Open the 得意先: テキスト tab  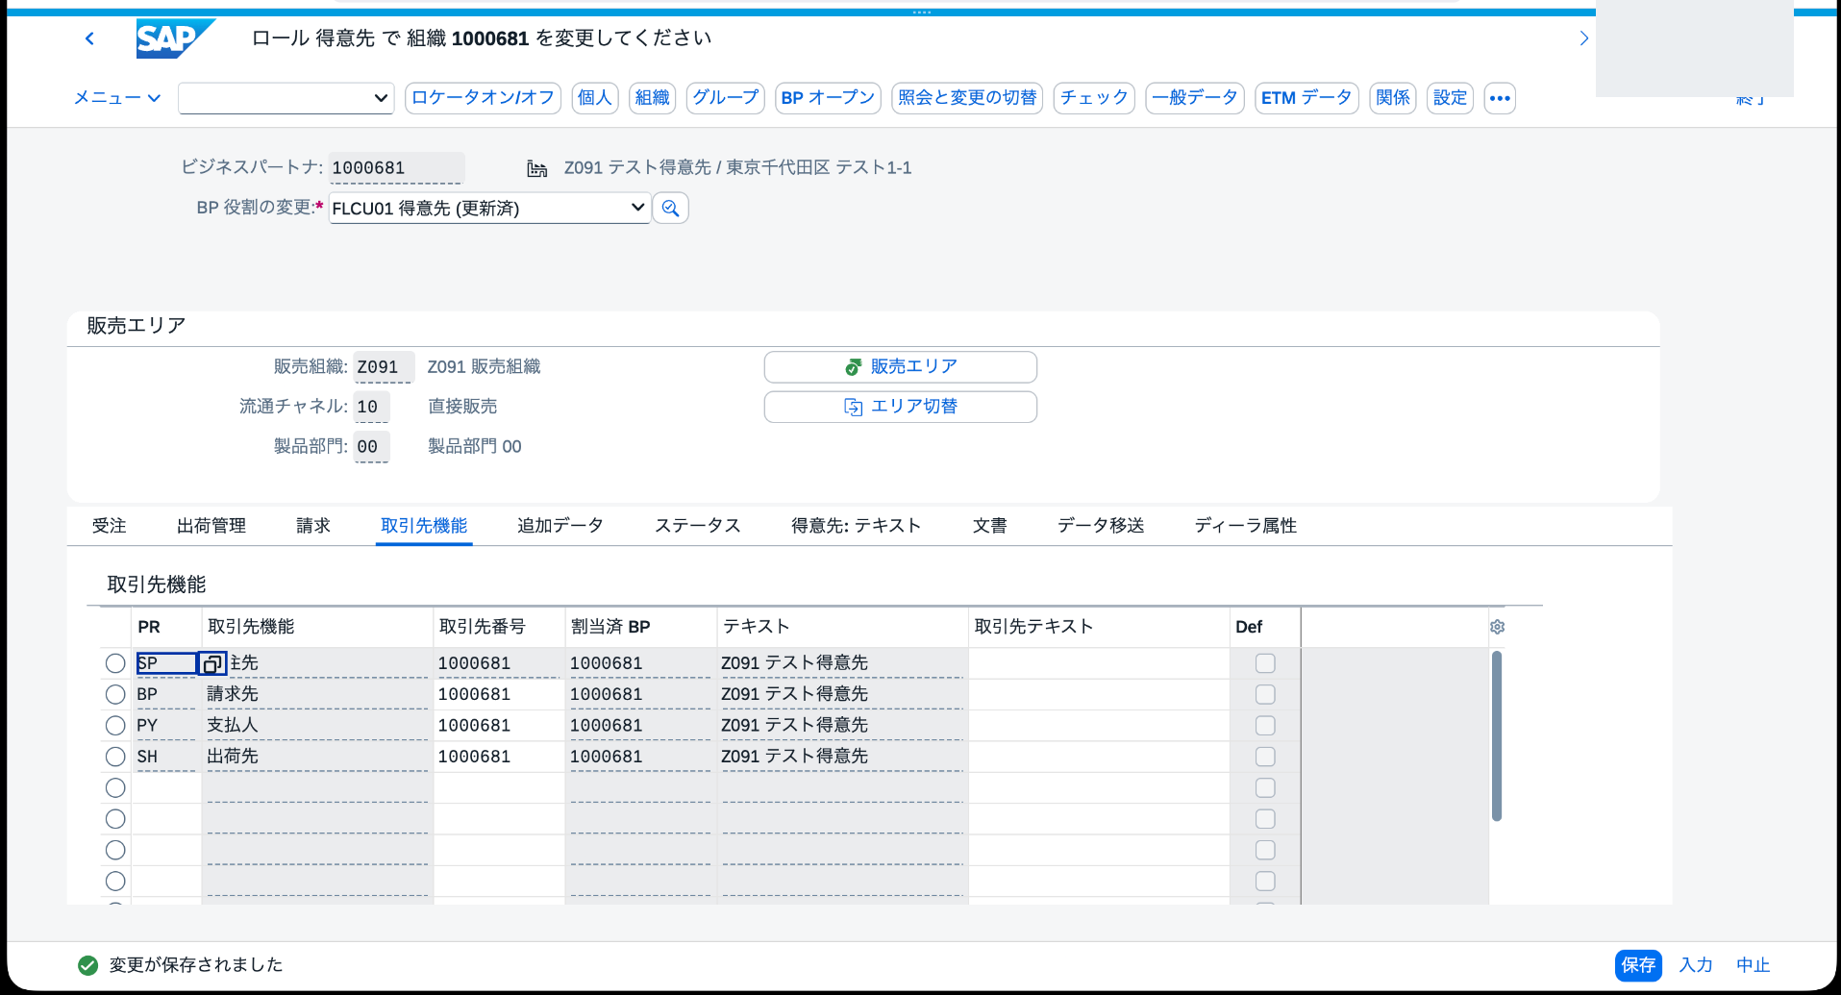(x=857, y=526)
